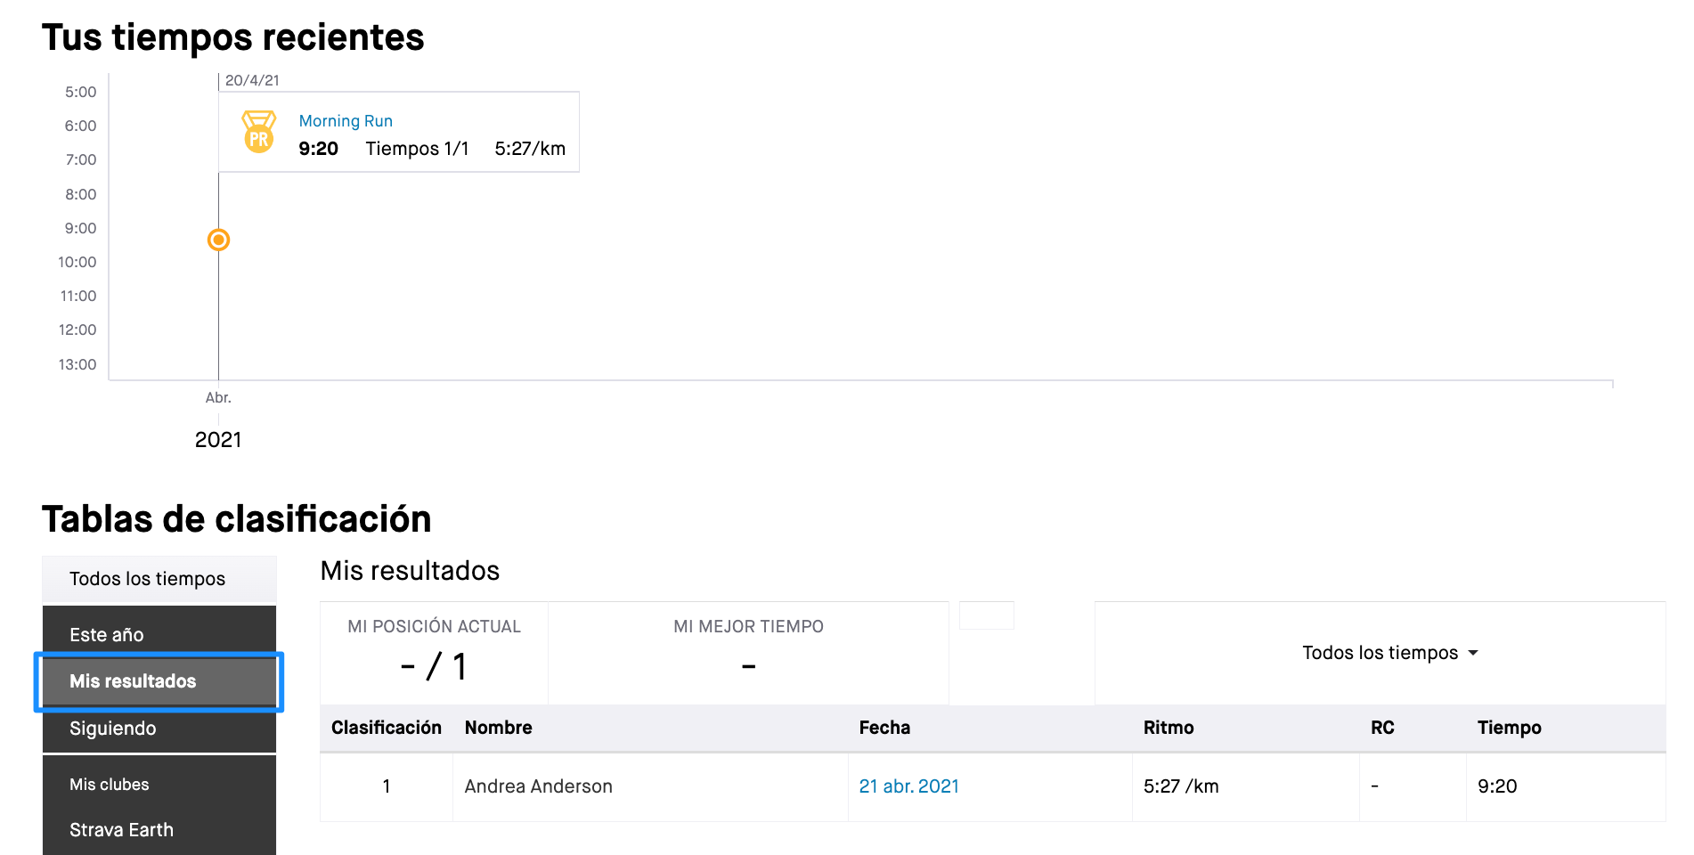1694x855 pixels.
Task: Open the 21 abr. 2021 activity date link
Action: [x=908, y=786]
